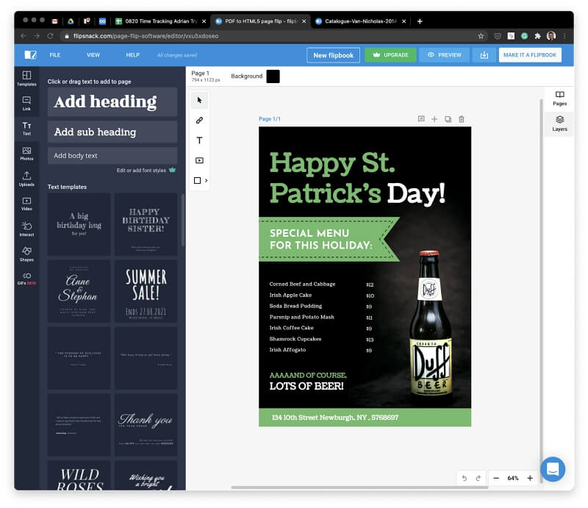Switch to 0820 Time Tracking browser tab
This screenshot has height=508, width=588.
click(160, 21)
